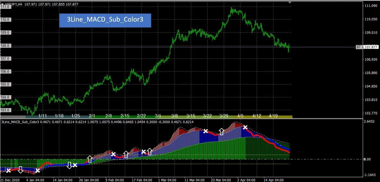Select the up arrow signal near 5 Feb
Image resolution: width=380 pixels, height=182 pixels.
click(126, 154)
